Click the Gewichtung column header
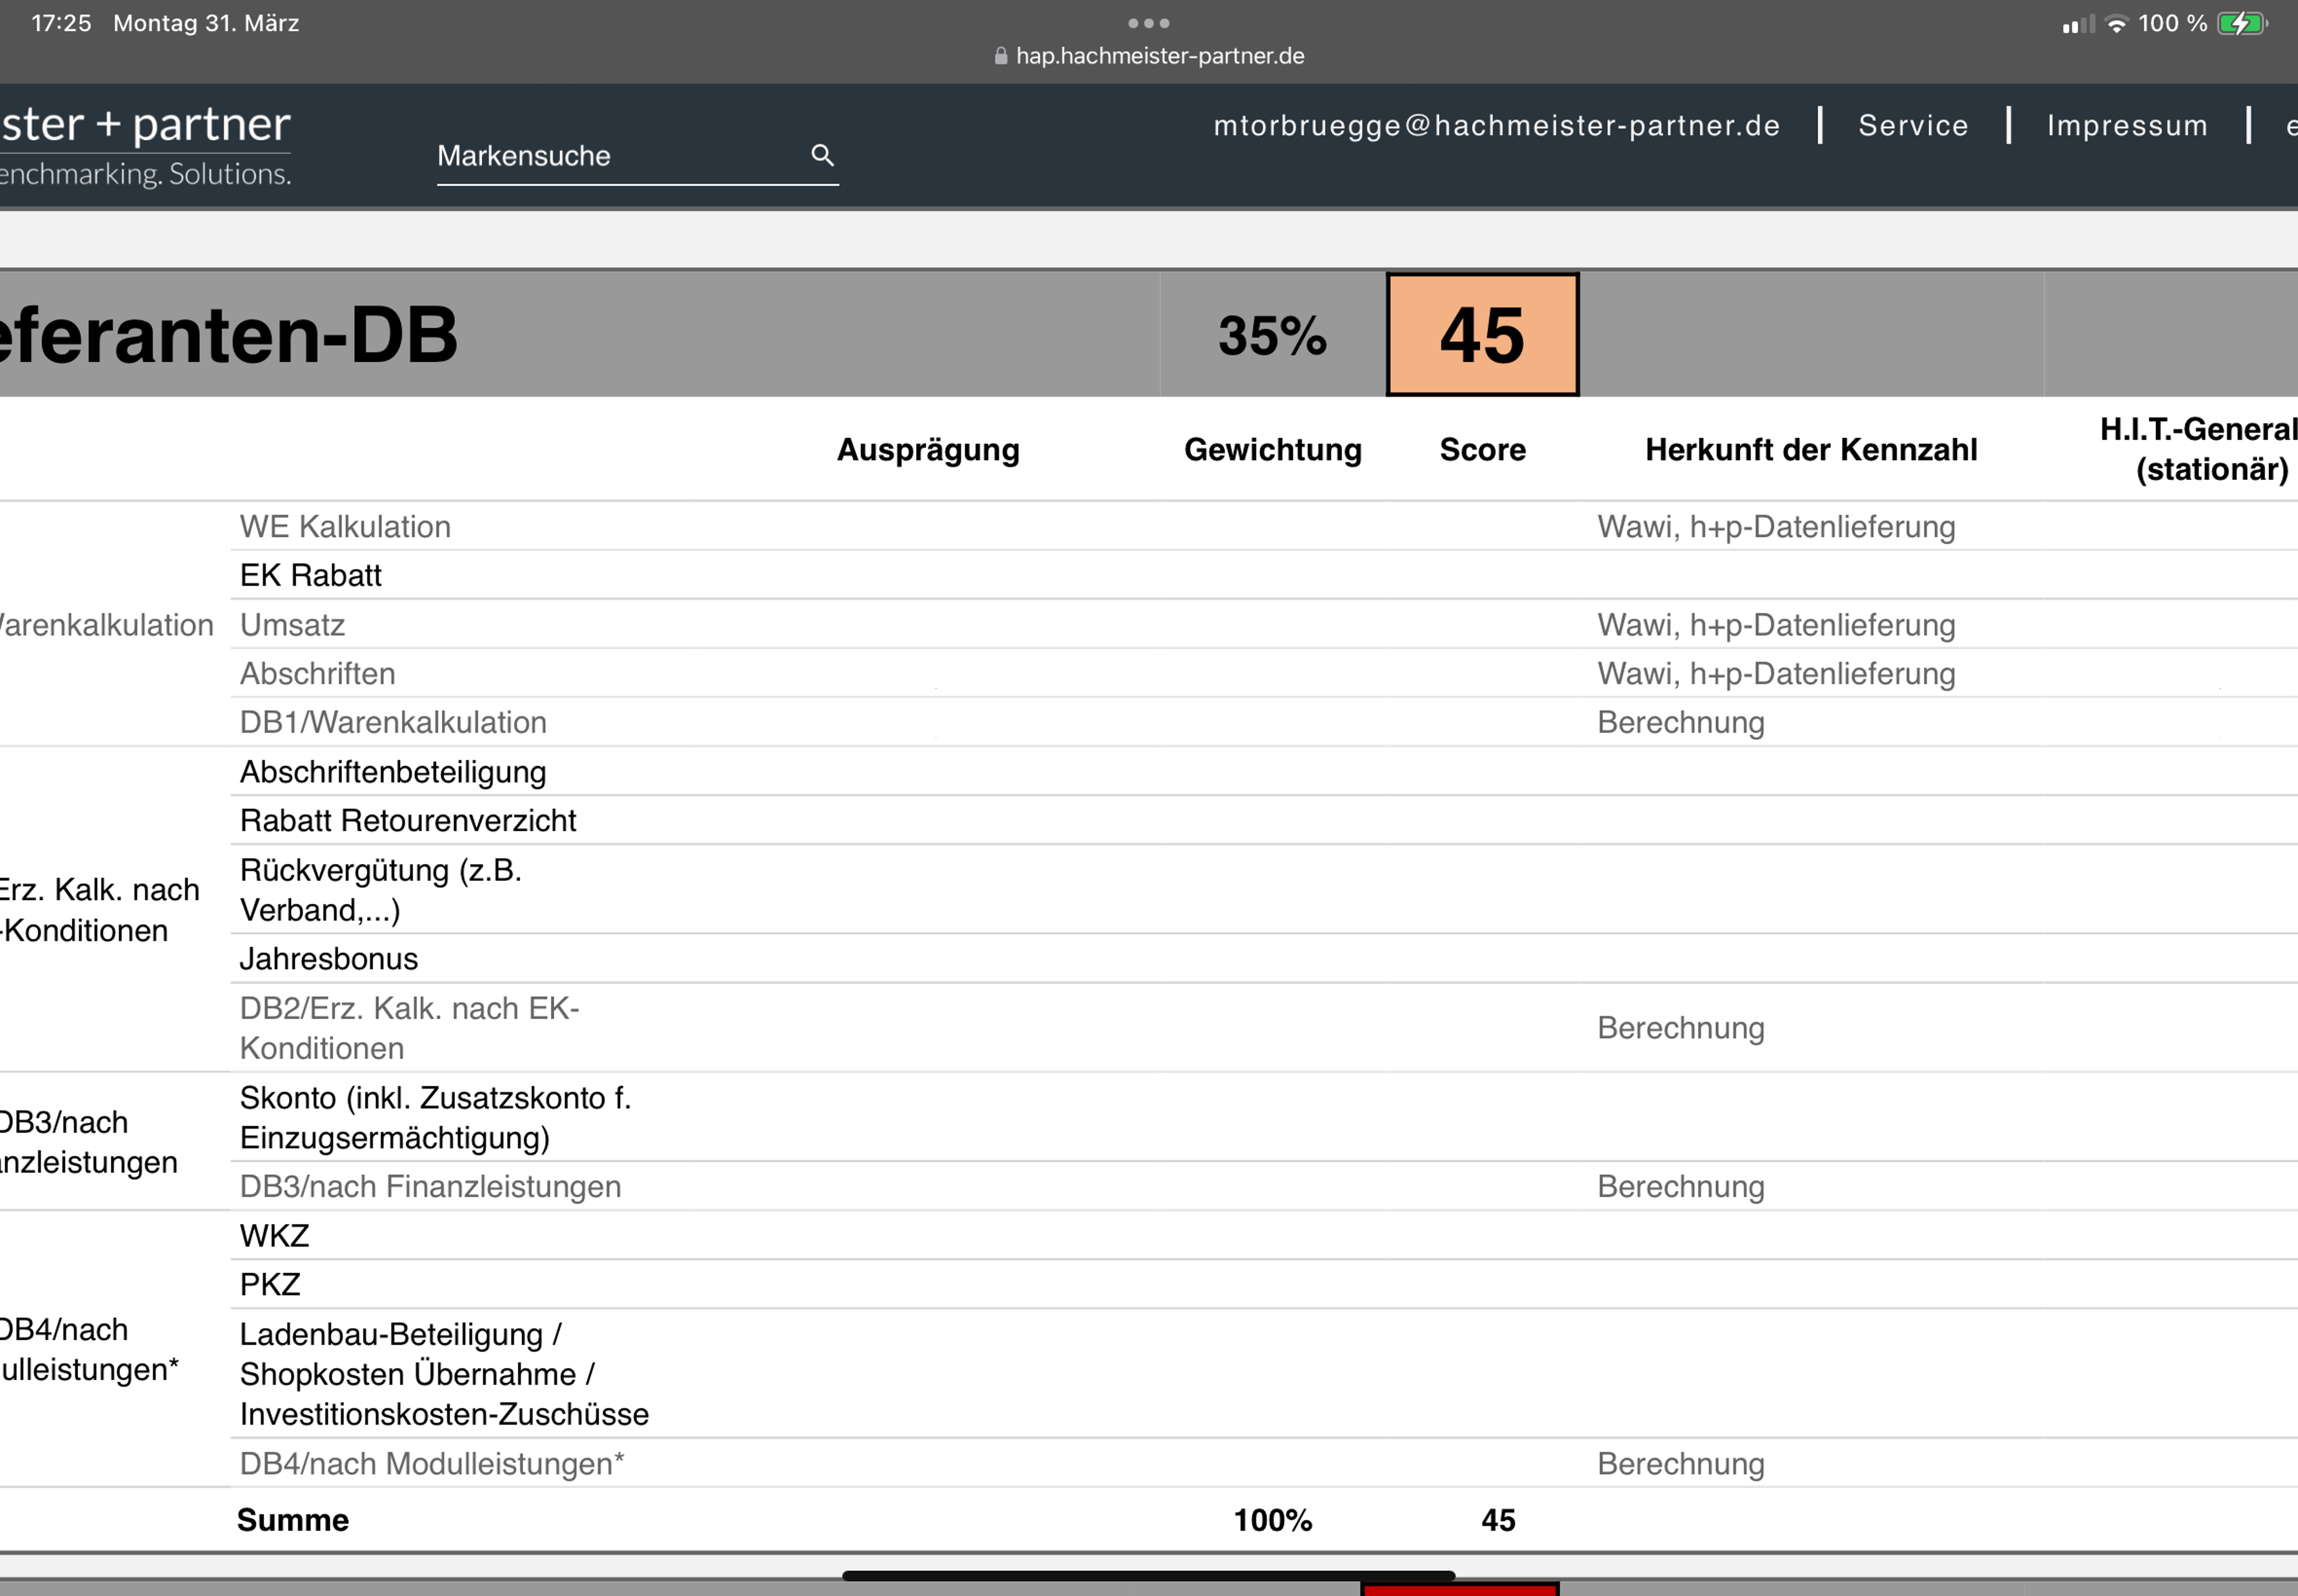 [x=1273, y=450]
